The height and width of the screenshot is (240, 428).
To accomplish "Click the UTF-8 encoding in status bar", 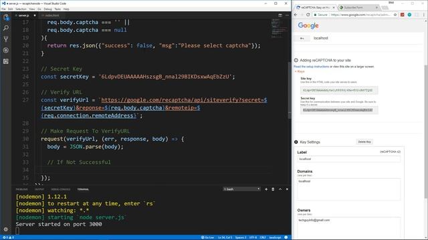I will (x=253, y=237).
